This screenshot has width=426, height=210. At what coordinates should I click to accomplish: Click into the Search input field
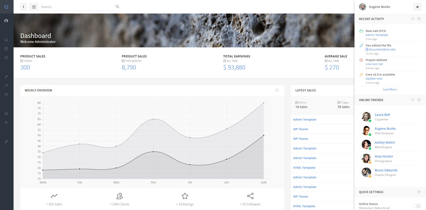[77, 7]
